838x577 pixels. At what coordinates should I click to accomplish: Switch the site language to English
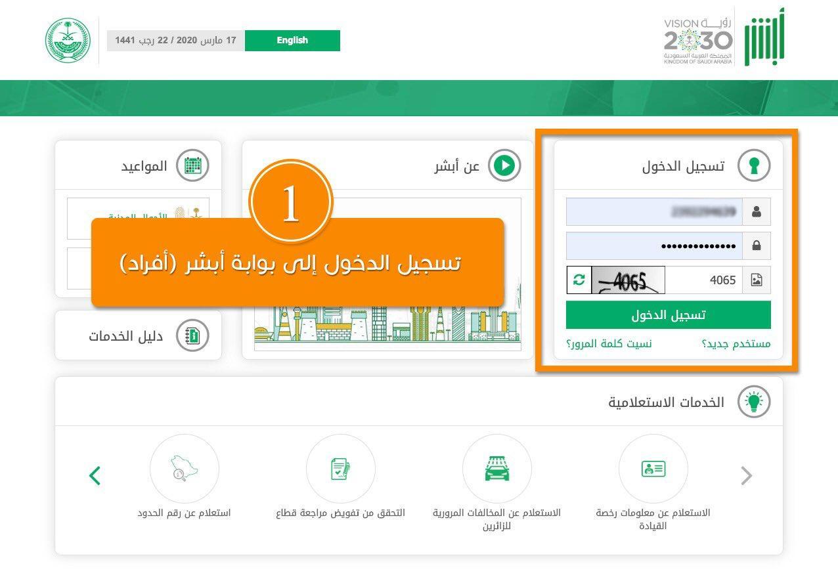click(292, 40)
